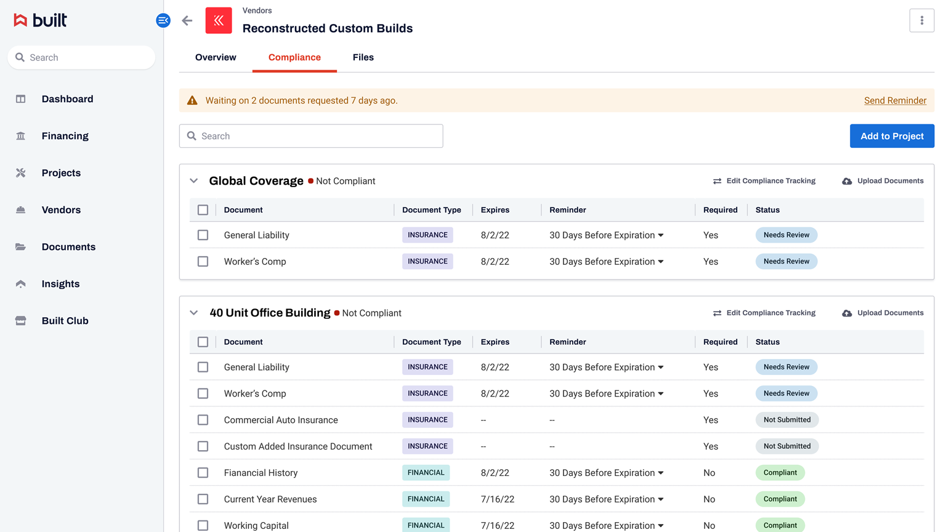The height and width of the screenshot is (532, 946).
Task: Switch to the Files tab
Action: [x=363, y=57]
